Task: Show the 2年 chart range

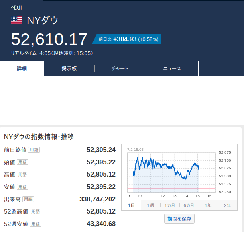Action: 228,205
